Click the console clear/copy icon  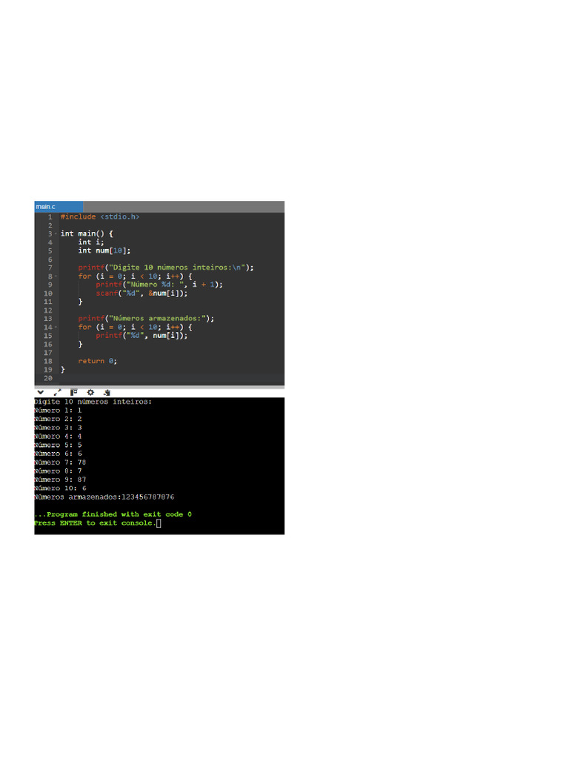107,393
